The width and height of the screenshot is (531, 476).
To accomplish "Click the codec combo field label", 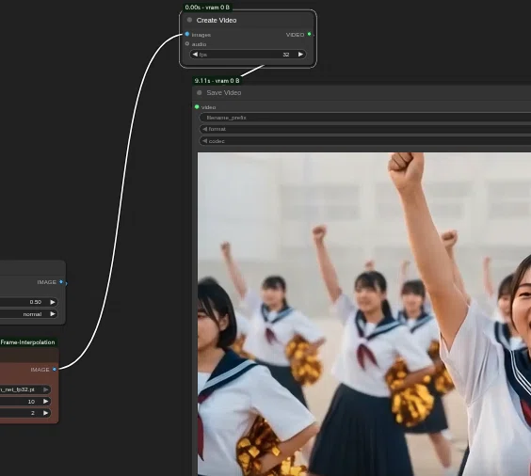I will (x=217, y=141).
